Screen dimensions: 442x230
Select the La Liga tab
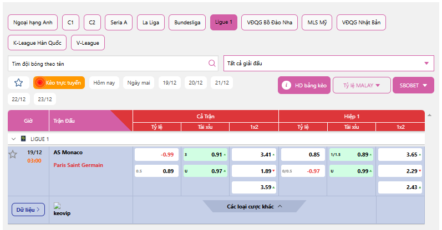point(150,23)
